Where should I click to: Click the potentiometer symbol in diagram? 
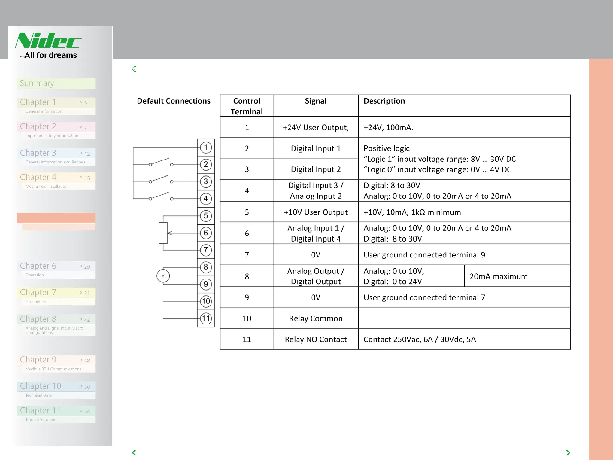pos(163,233)
